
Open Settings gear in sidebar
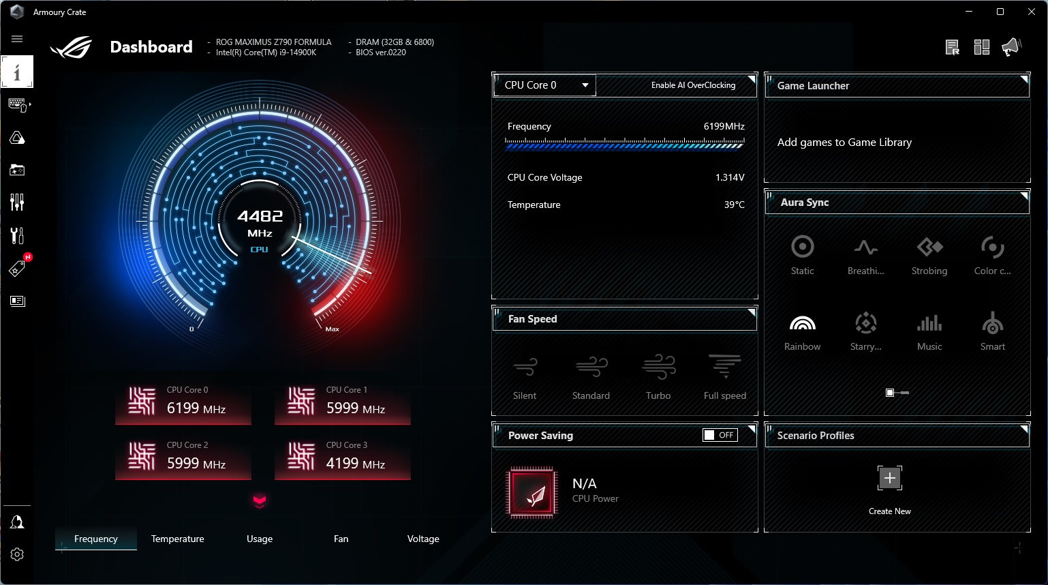(17, 554)
